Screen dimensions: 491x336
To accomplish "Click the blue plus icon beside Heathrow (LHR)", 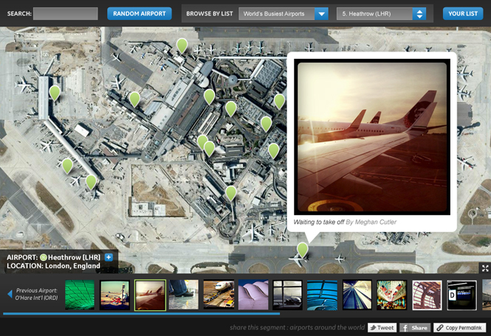I will [109, 257].
